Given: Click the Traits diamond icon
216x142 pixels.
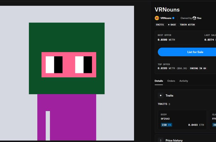Looking at the screenshot, I should point(161,96).
